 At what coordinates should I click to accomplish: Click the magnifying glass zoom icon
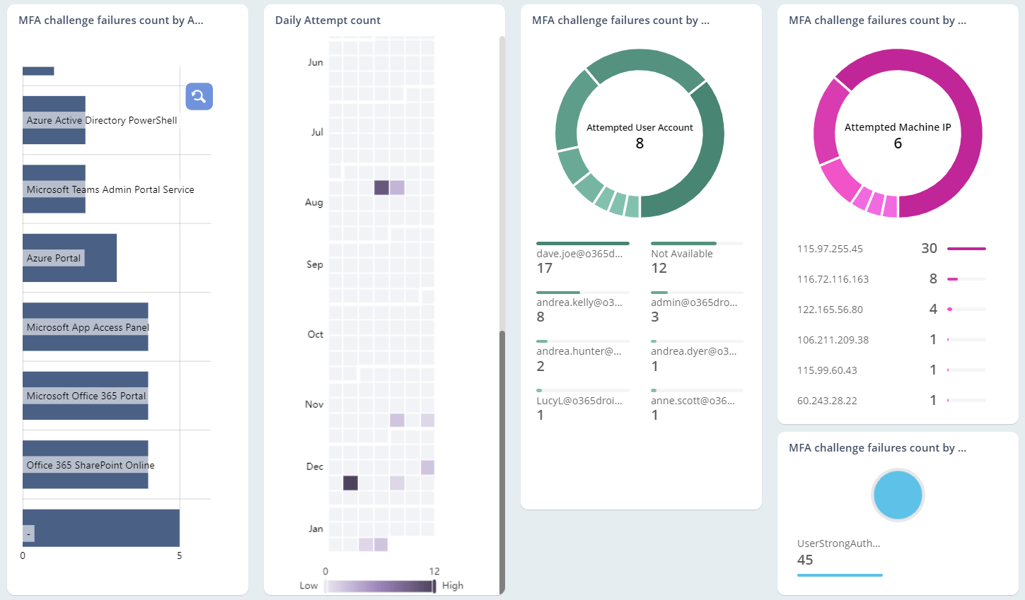199,96
